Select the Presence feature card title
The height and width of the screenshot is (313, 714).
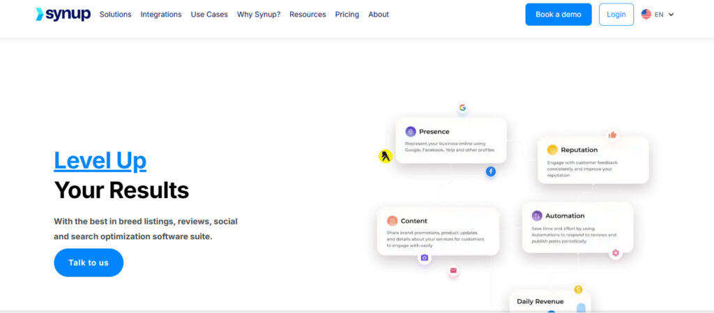[x=434, y=132]
